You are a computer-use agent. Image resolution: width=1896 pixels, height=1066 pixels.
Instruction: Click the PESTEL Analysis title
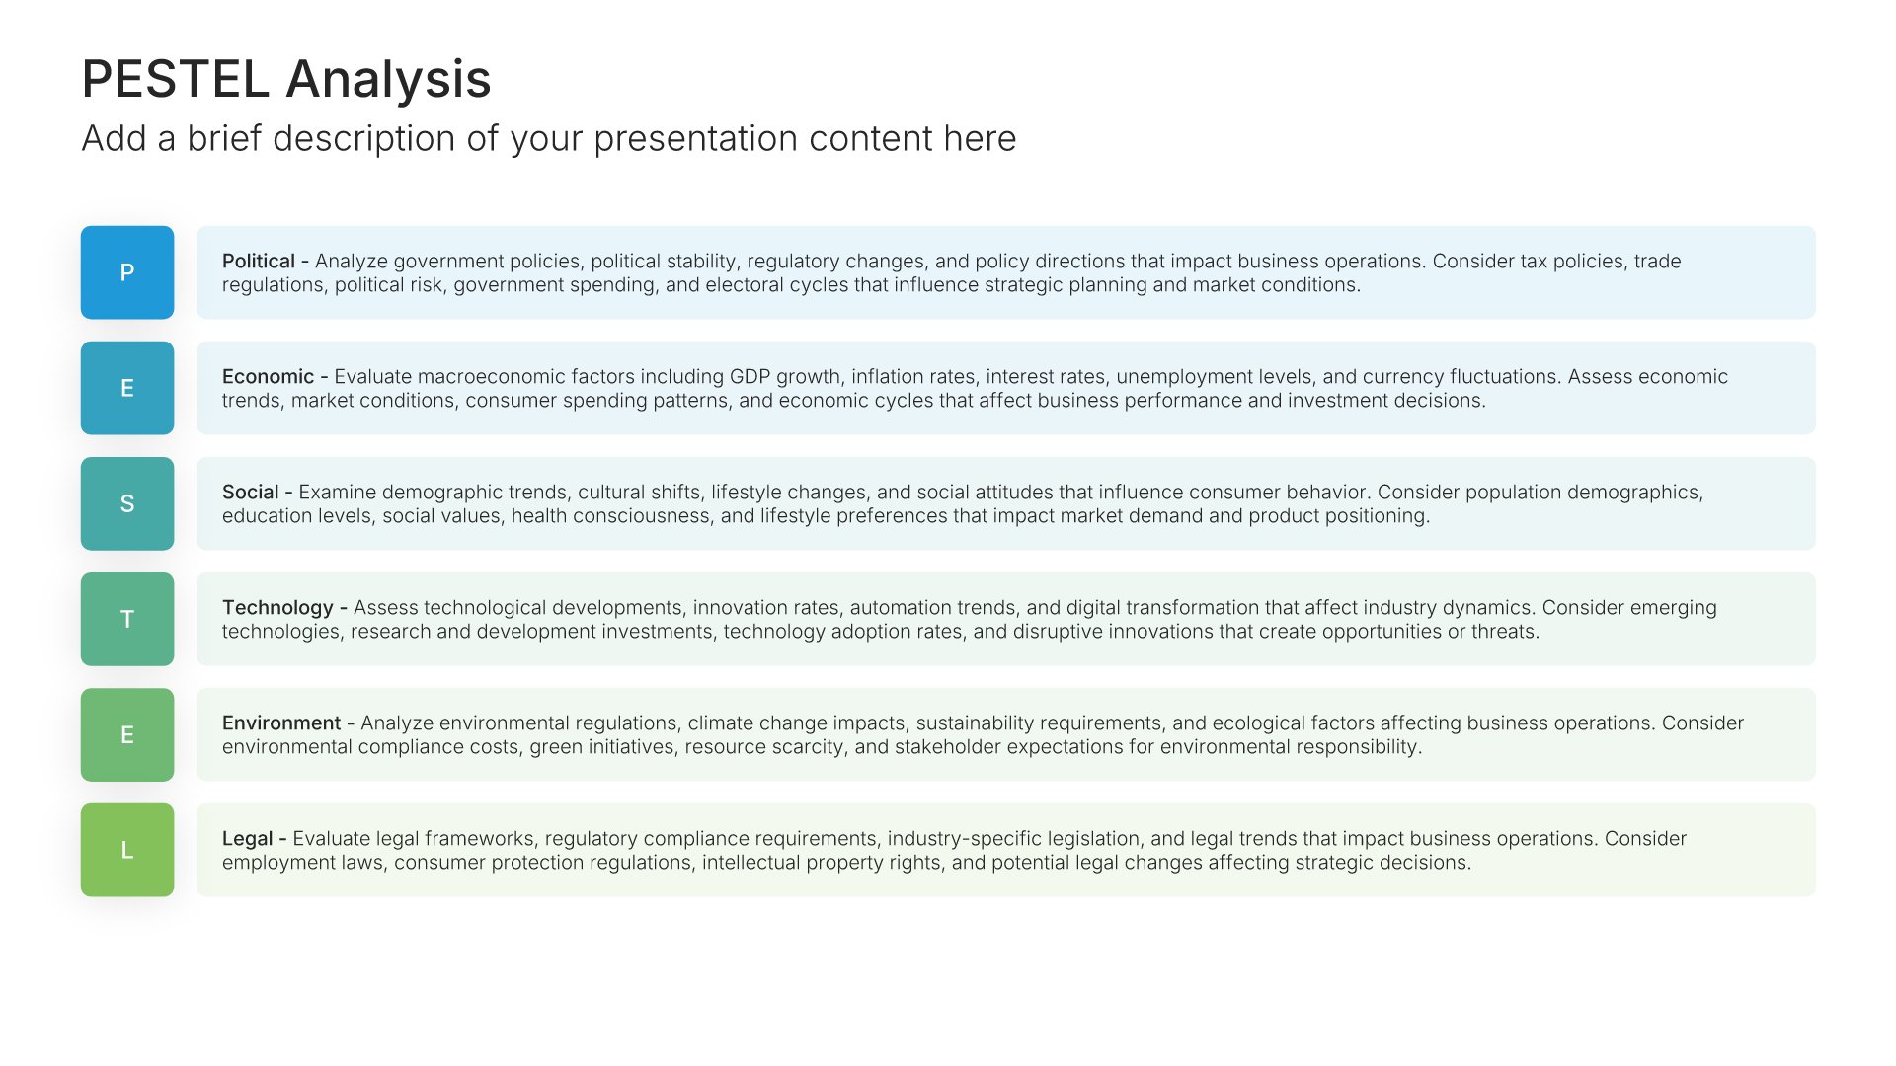pyautogui.click(x=286, y=79)
